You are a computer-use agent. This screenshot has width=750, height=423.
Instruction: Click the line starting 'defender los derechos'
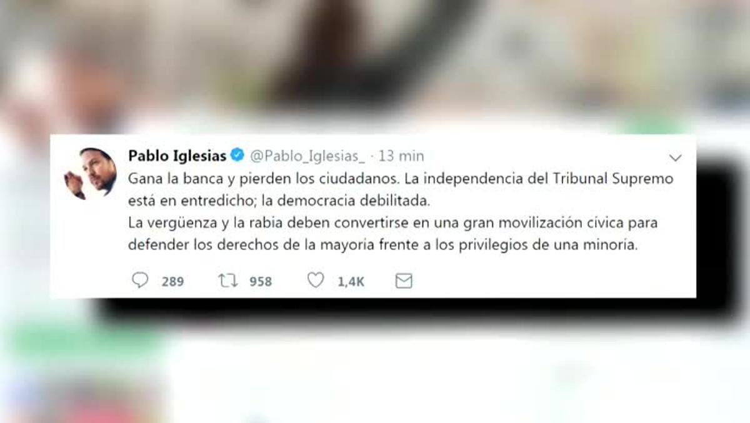coord(382,245)
